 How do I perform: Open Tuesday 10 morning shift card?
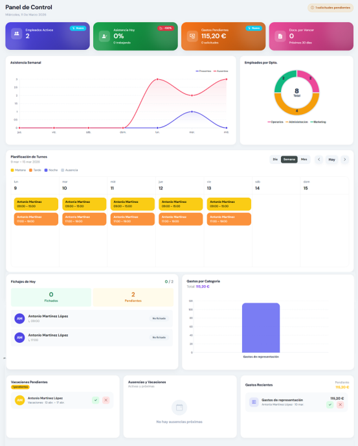(x=84, y=204)
